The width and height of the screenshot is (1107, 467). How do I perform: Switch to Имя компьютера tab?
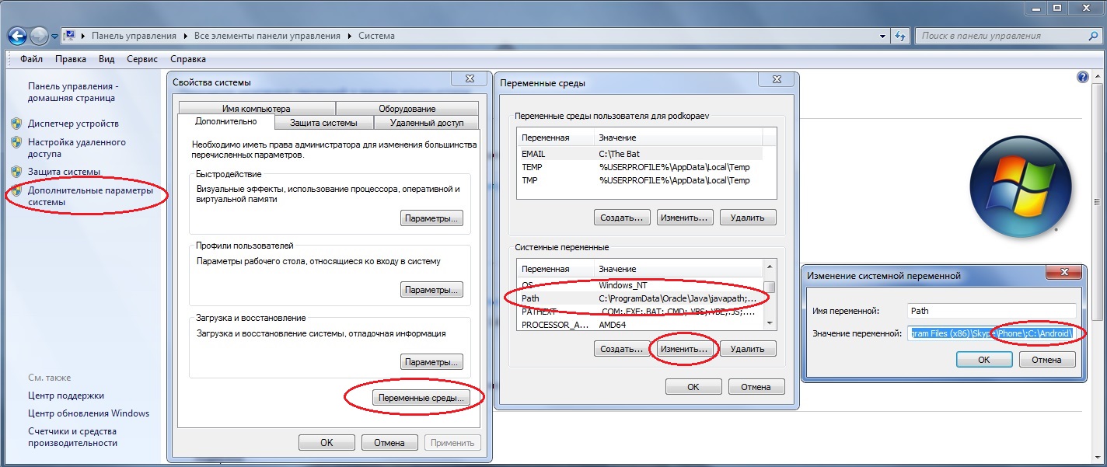[256, 109]
